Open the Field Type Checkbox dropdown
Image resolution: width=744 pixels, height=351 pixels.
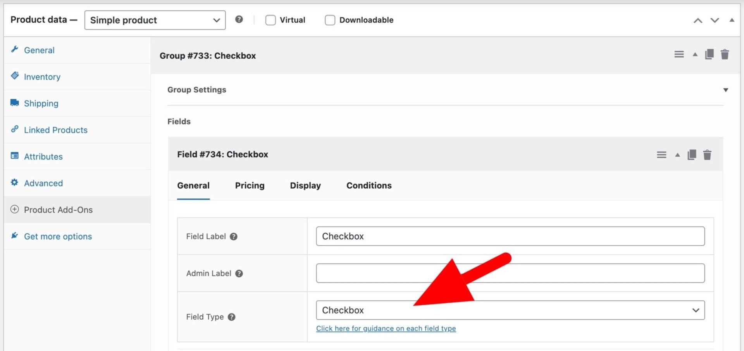(x=510, y=310)
